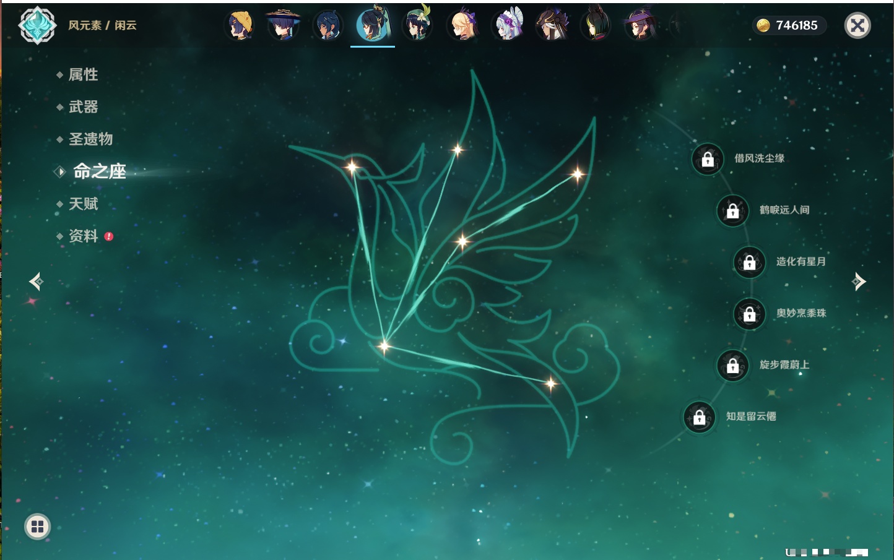
Task: Open the 武器 weapon page
Action: click(x=83, y=107)
